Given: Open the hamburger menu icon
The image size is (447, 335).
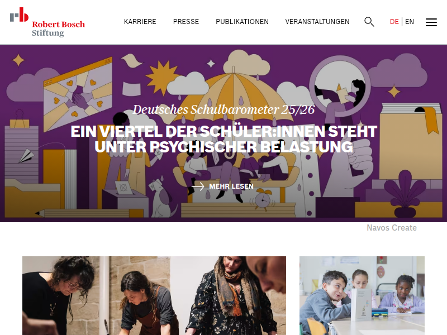Looking at the screenshot, I should (x=431, y=22).
